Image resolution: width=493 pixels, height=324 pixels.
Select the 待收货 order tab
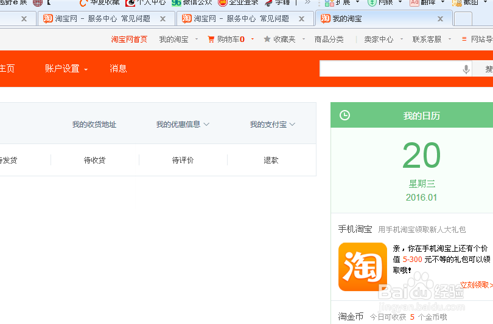pos(94,160)
